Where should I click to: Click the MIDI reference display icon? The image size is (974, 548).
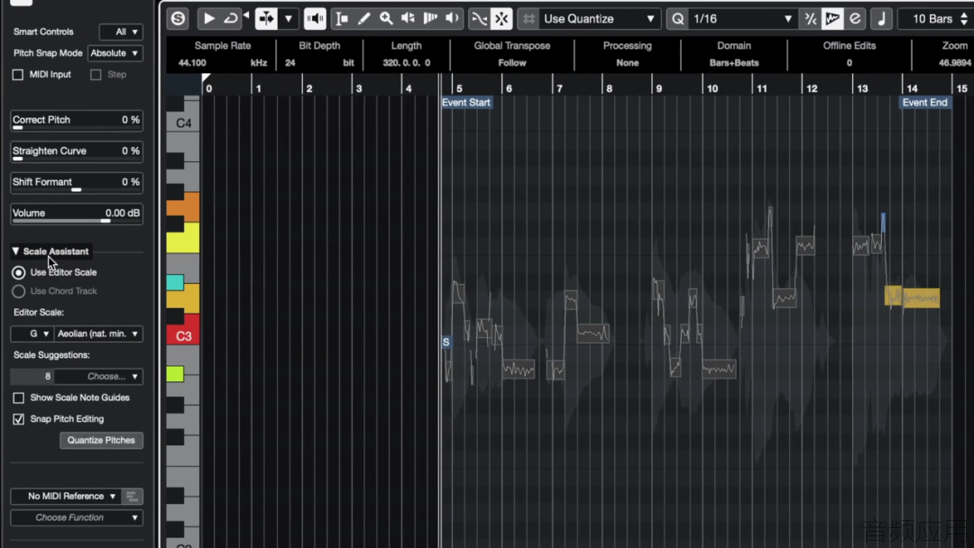coord(132,497)
